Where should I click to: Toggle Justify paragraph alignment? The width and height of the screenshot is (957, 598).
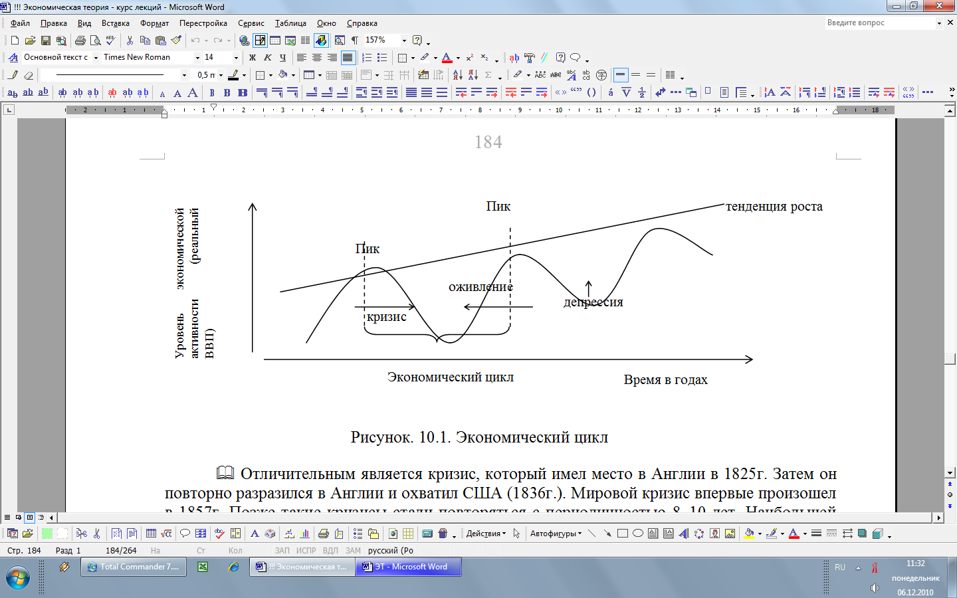click(x=348, y=58)
